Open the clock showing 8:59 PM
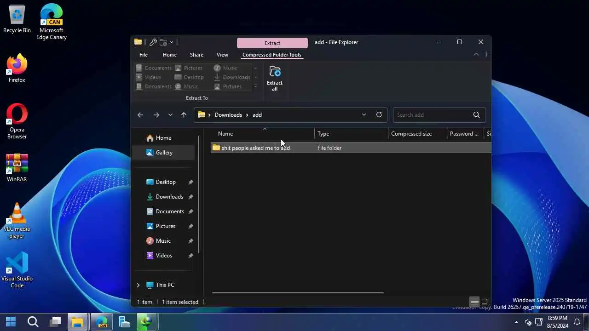 [557, 322]
